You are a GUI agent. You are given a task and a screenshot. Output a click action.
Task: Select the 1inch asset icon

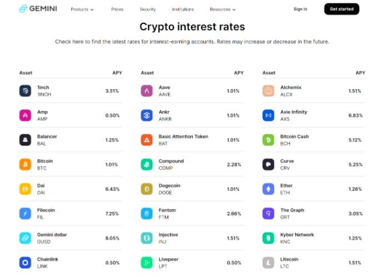25,91
